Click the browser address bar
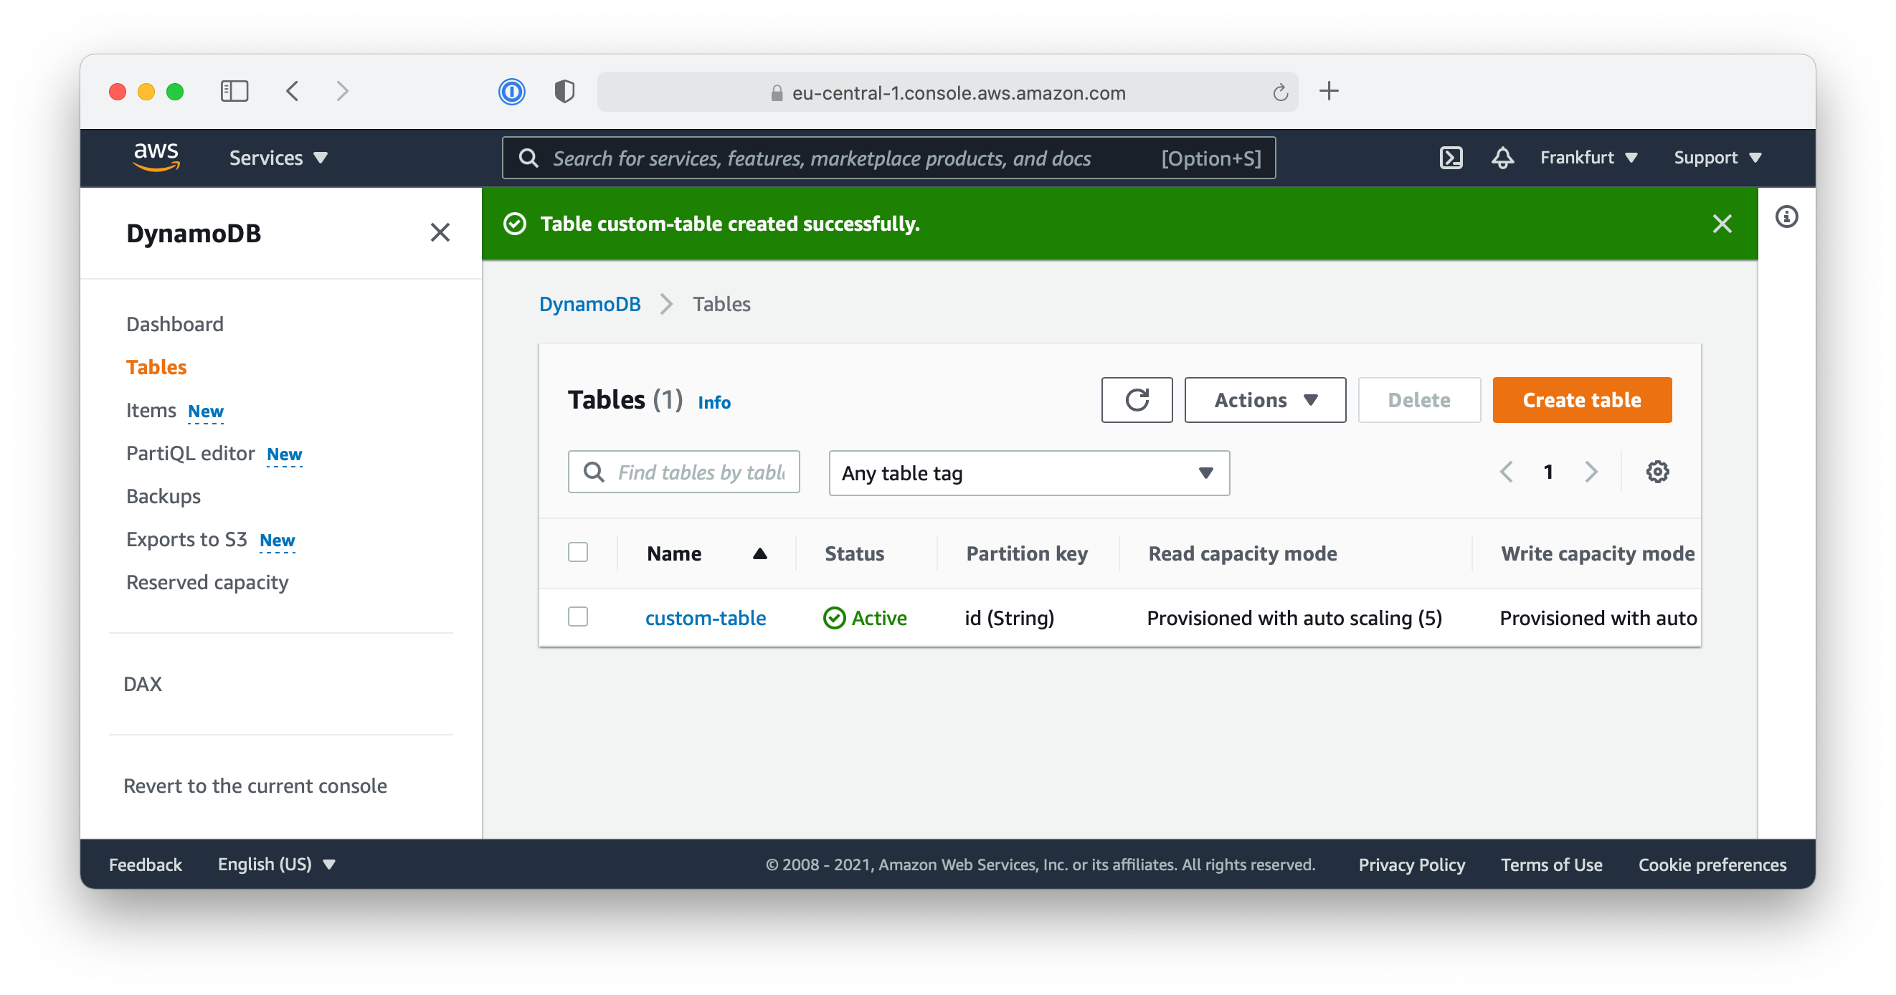The image size is (1896, 995). [x=947, y=92]
